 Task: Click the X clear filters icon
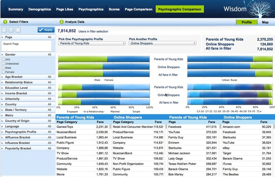click(x=18, y=30)
